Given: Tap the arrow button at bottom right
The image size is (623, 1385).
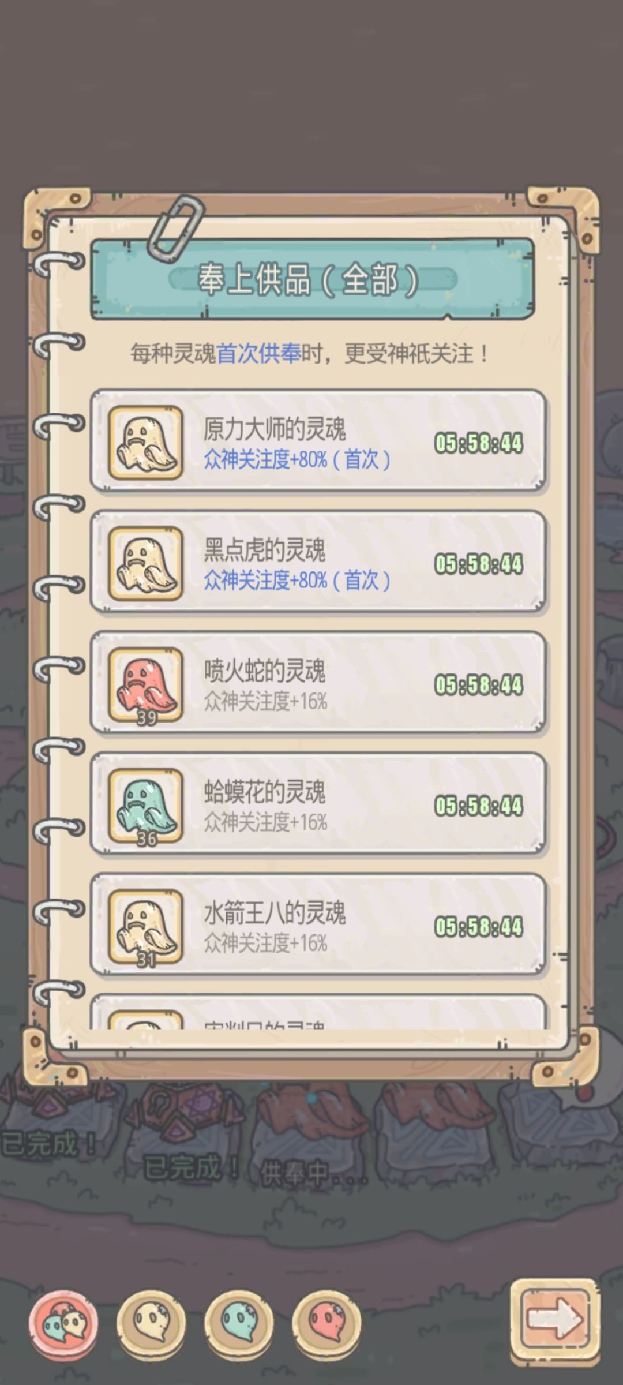Looking at the screenshot, I should point(555,1321).
